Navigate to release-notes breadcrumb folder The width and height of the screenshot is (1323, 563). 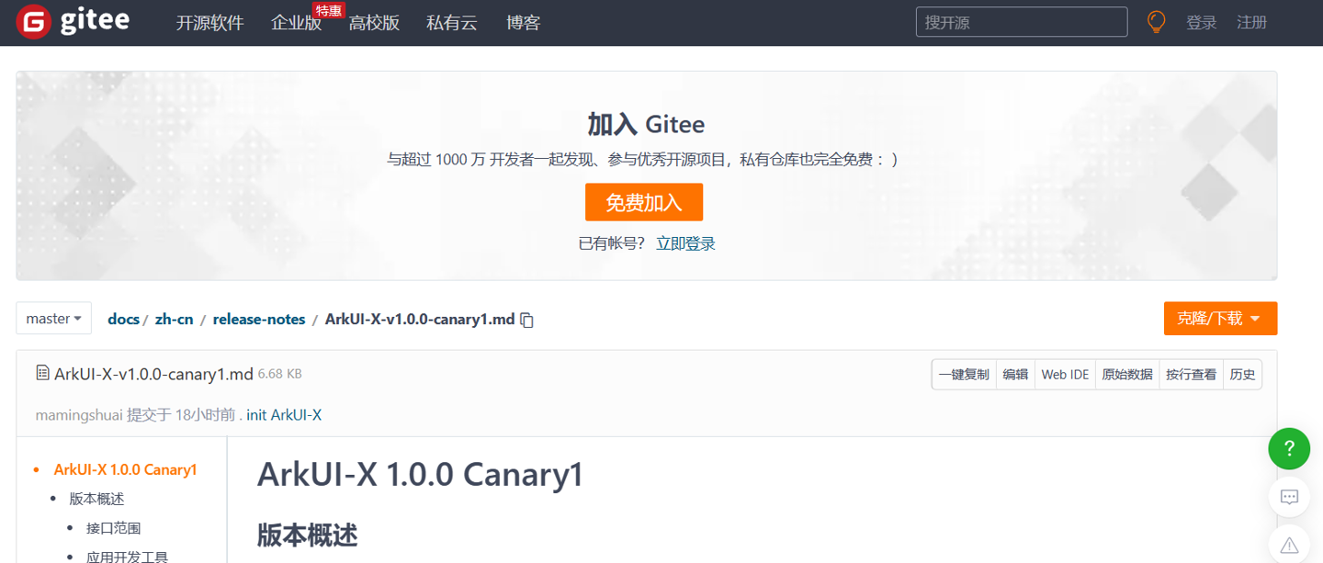pos(259,320)
